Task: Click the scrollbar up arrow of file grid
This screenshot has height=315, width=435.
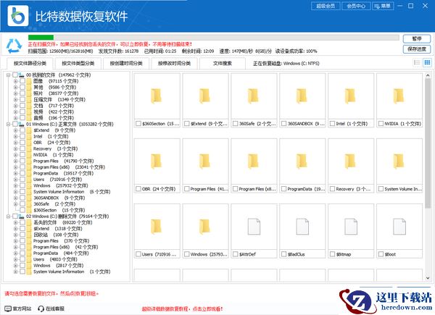Action: (427, 75)
